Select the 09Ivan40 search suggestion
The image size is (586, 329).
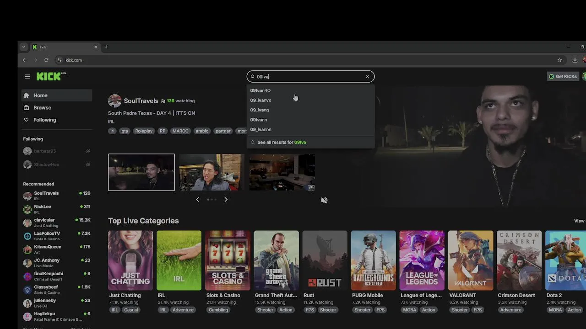[x=310, y=90]
